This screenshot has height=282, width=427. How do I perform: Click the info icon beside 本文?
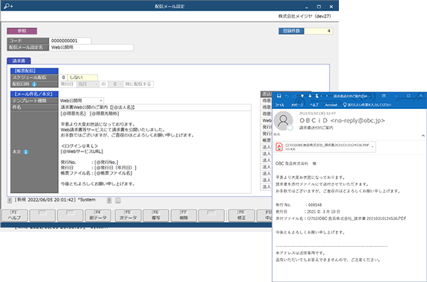click(26, 152)
